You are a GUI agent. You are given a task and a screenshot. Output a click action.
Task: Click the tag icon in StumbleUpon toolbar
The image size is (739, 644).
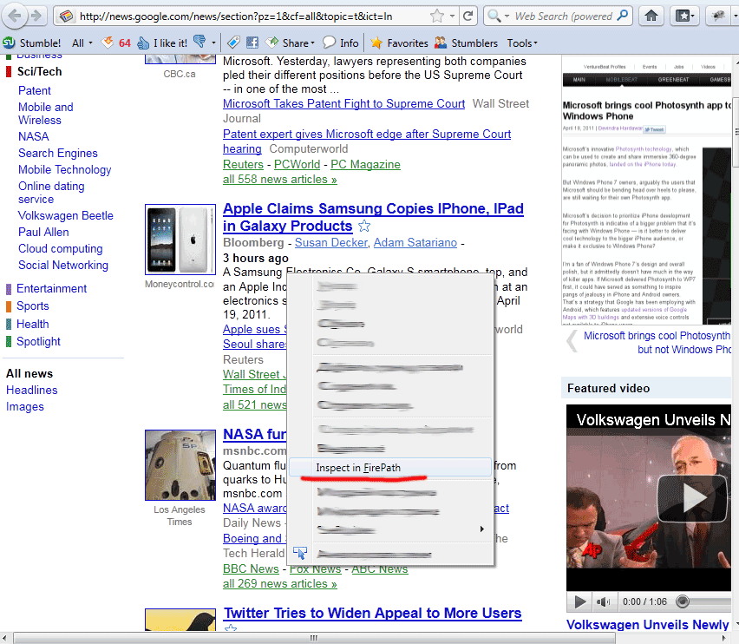233,43
